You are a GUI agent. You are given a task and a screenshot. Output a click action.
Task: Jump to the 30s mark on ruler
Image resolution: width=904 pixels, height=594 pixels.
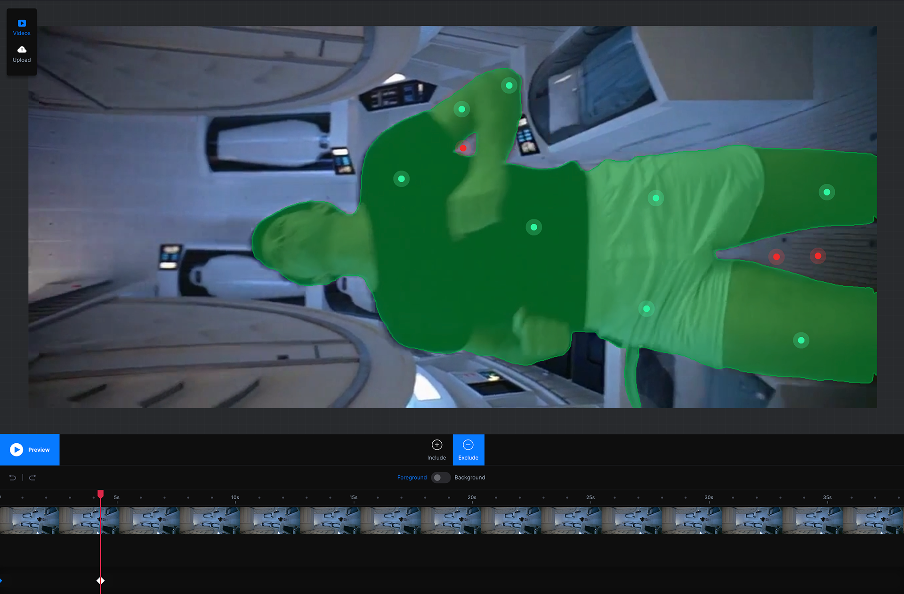coord(709,497)
